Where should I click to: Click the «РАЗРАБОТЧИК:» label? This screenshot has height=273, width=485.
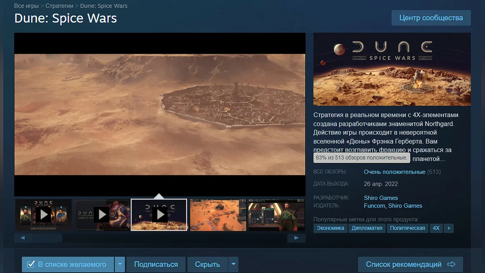[x=331, y=198]
